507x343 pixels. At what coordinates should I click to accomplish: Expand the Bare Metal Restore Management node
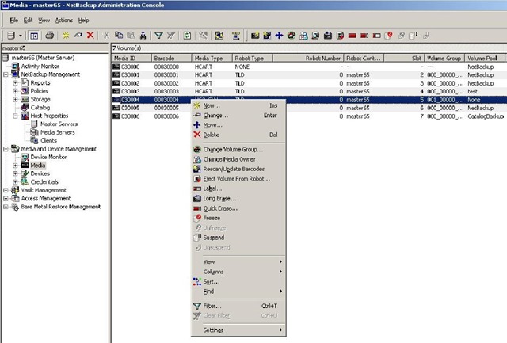click(x=6, y=207)
